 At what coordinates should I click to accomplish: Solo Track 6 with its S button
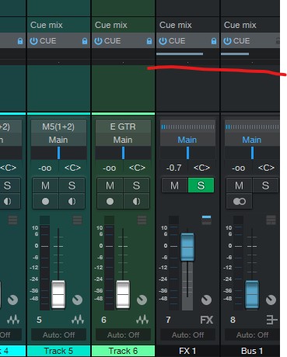136,185
